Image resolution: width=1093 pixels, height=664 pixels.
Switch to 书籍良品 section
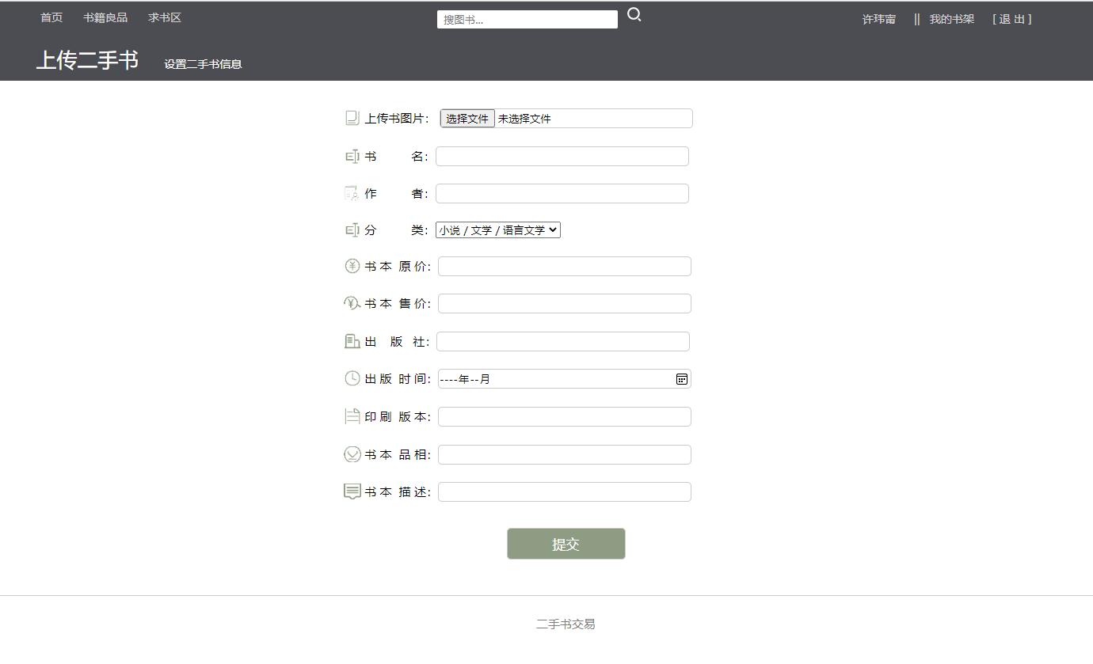105,17
